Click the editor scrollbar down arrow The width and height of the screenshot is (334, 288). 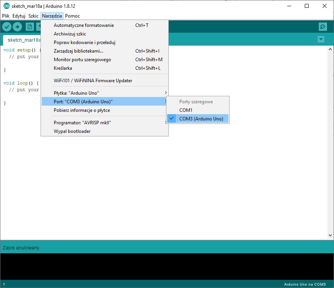coord(330,235)
